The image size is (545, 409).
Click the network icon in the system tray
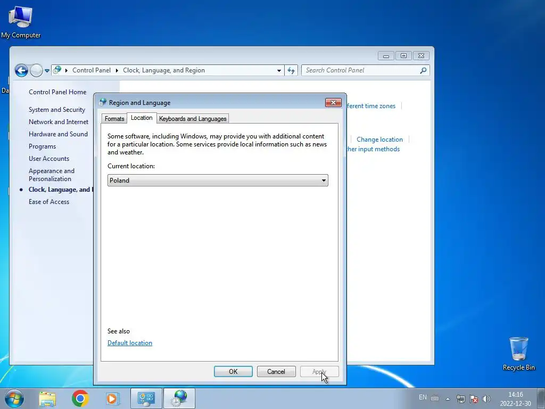460,398
